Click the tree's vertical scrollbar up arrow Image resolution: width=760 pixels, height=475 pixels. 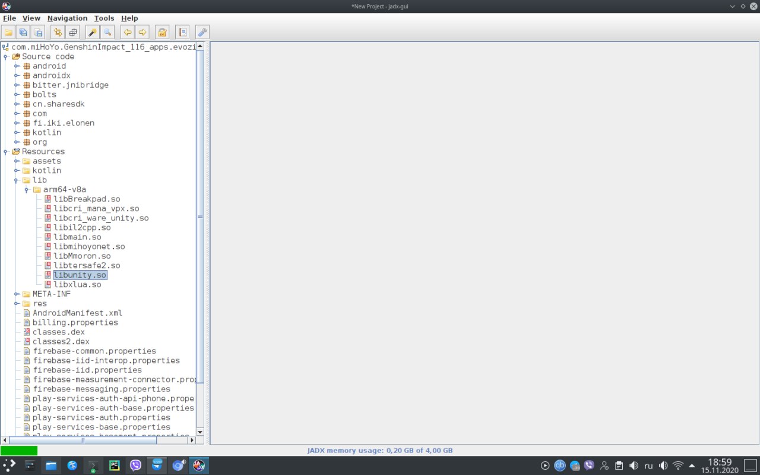point(200,46)
